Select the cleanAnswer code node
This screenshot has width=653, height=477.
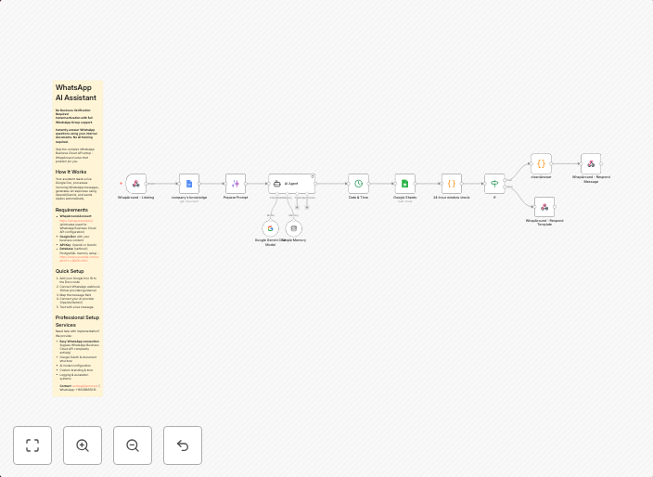[541, 163]
